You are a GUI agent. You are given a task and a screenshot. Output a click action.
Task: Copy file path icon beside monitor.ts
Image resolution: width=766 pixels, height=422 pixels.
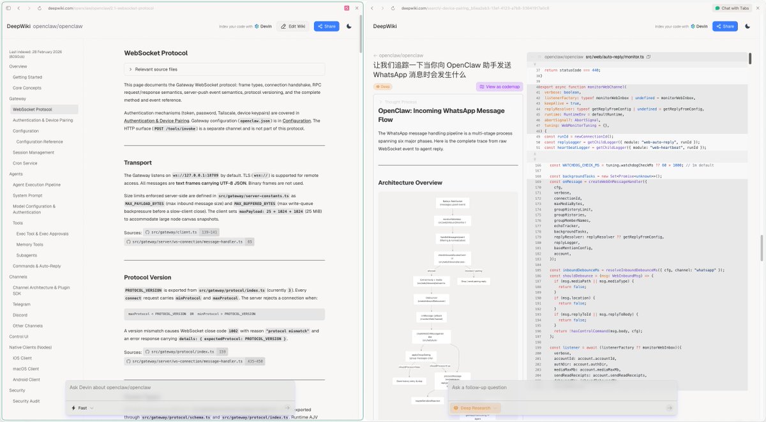point(648,57)
